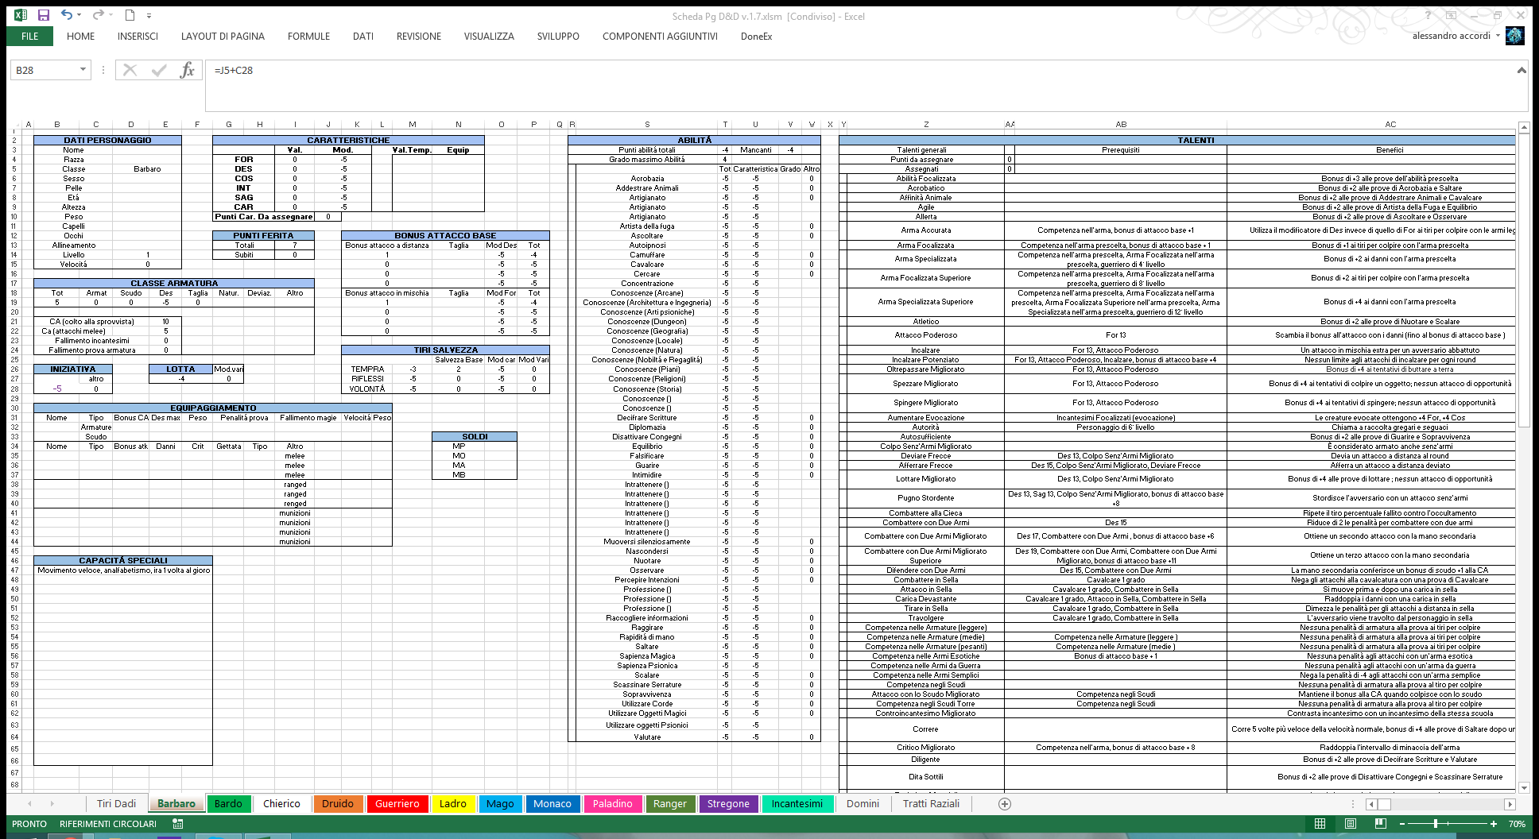Switch to the Guerriero sheet tab
Screen dimensions: 1539x839
point(397,804)
